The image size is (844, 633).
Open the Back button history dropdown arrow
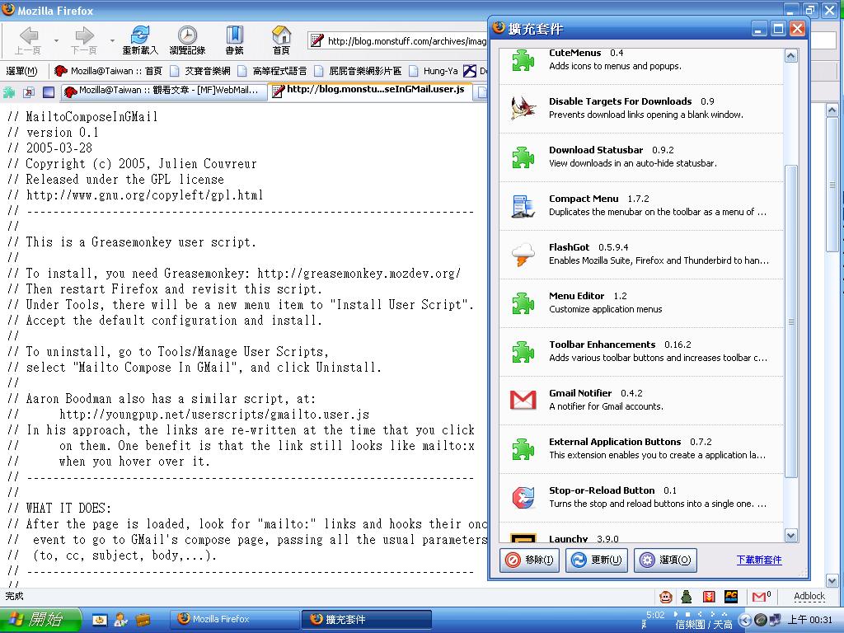tap(56, 40)
